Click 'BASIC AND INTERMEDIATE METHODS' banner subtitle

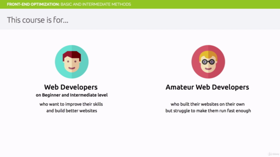(96, 4)
